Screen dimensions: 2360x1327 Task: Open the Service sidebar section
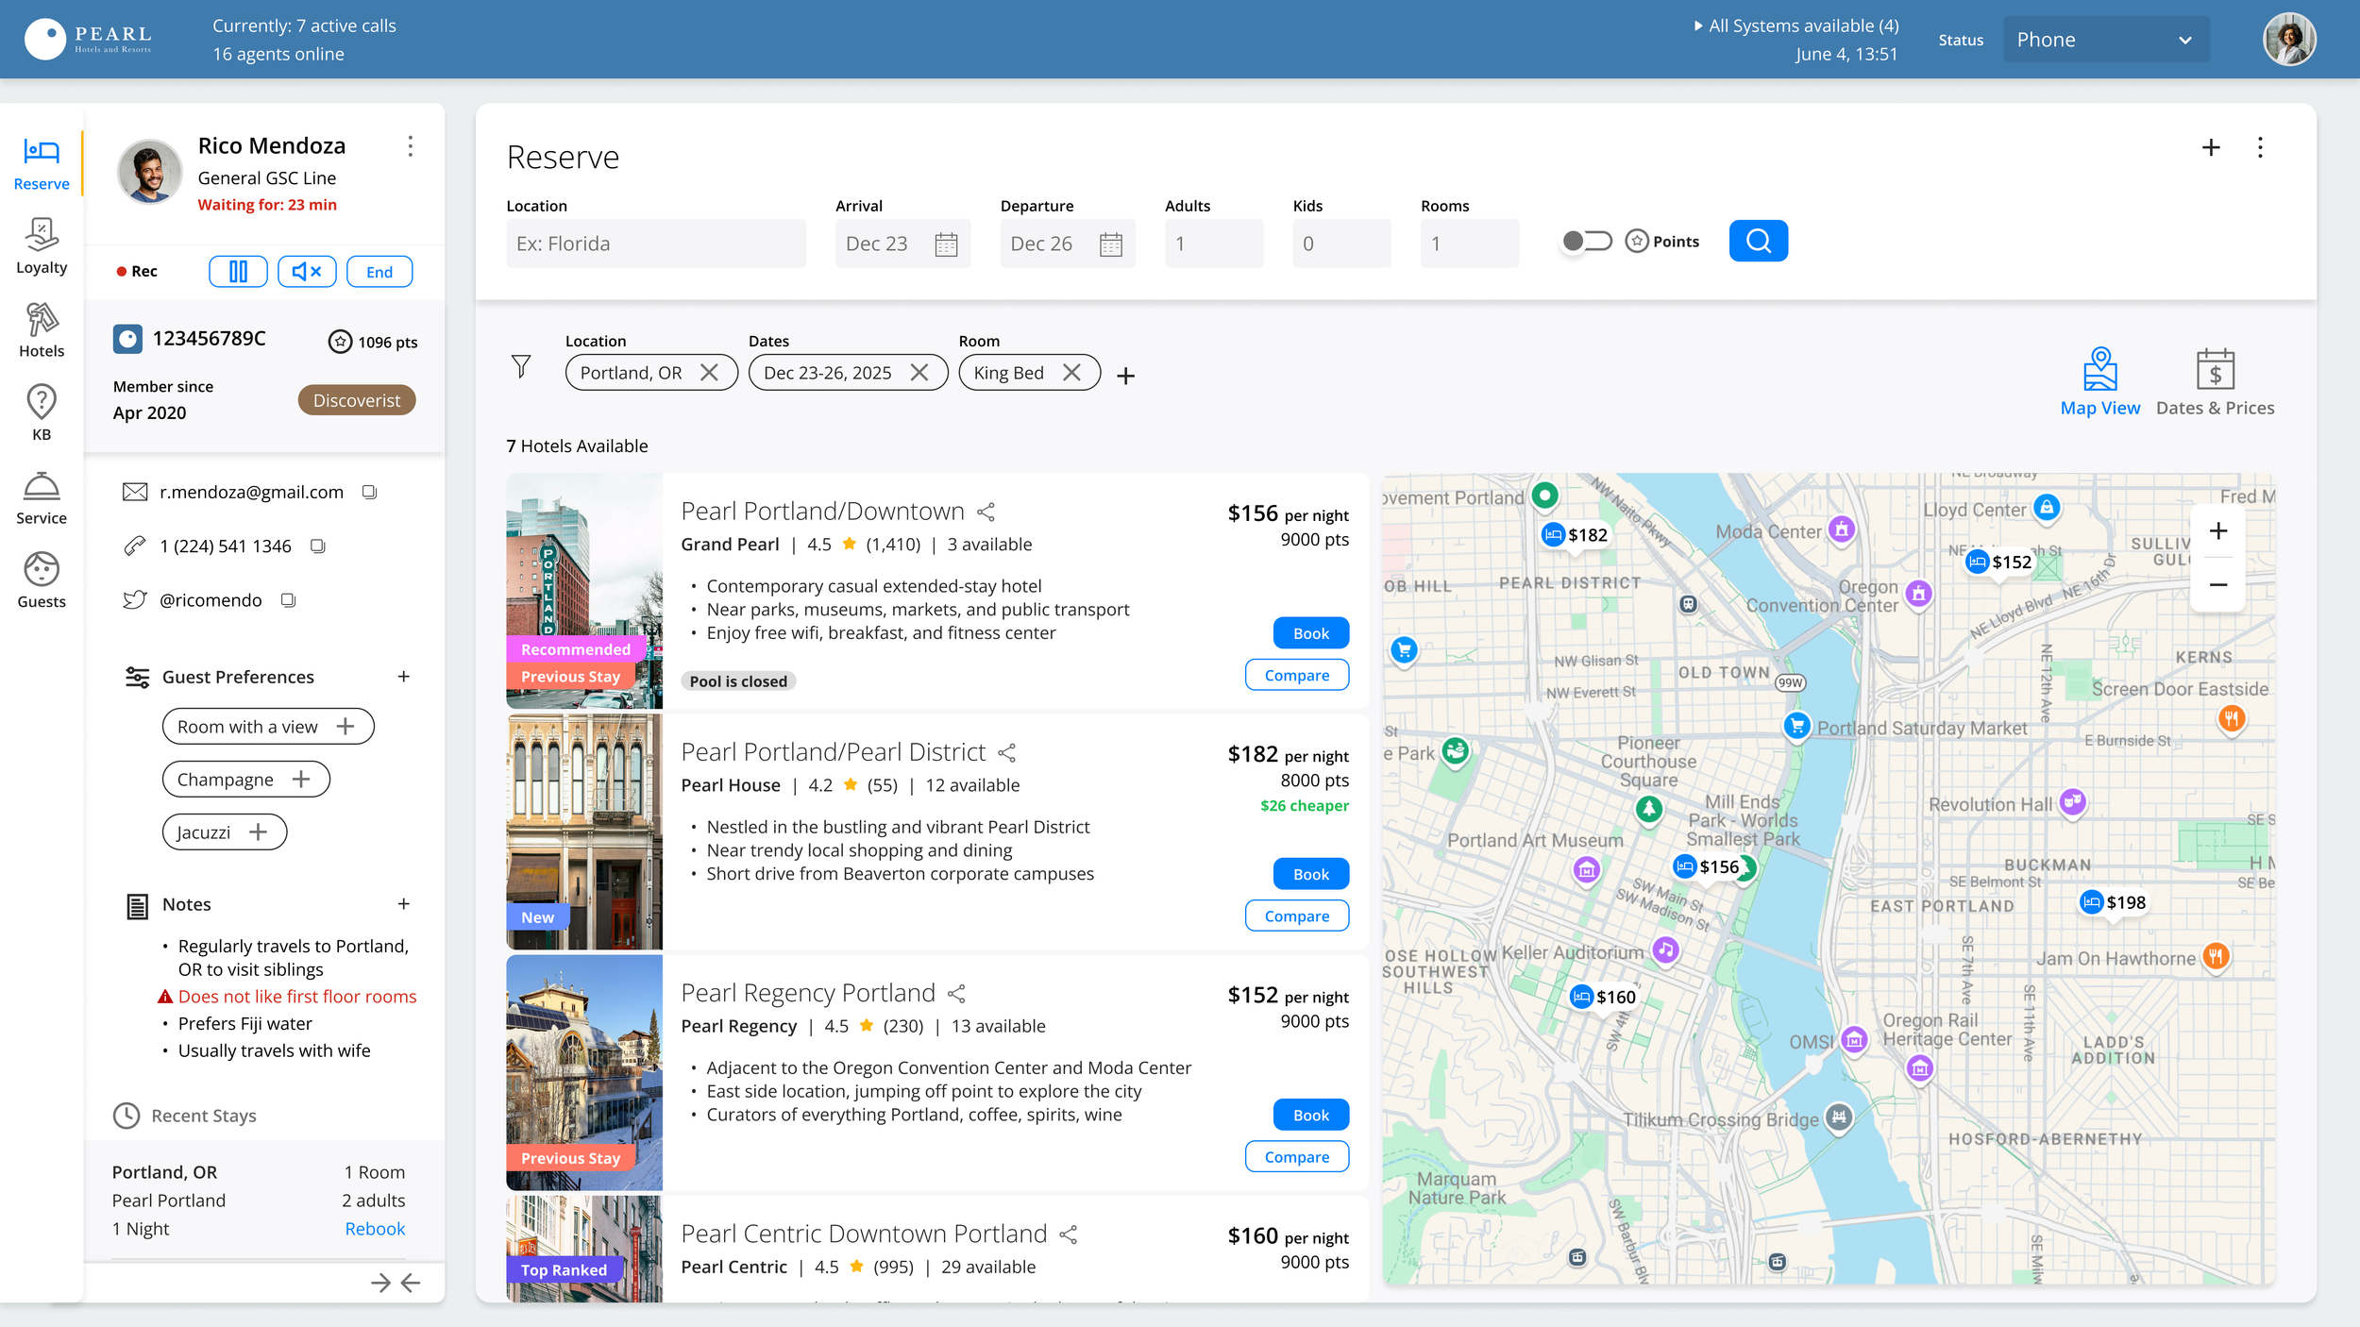[x=42, y=498]
